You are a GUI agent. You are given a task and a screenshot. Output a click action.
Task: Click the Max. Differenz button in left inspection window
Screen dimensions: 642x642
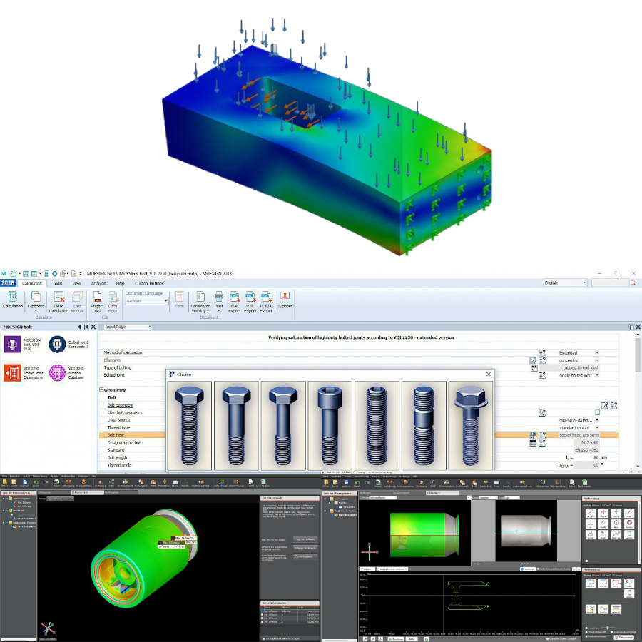(305, 539)
